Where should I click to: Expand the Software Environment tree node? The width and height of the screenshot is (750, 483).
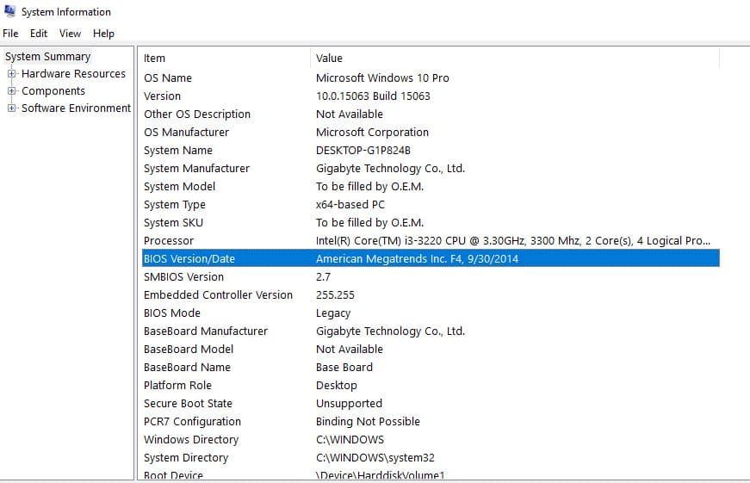coord(12,108)
